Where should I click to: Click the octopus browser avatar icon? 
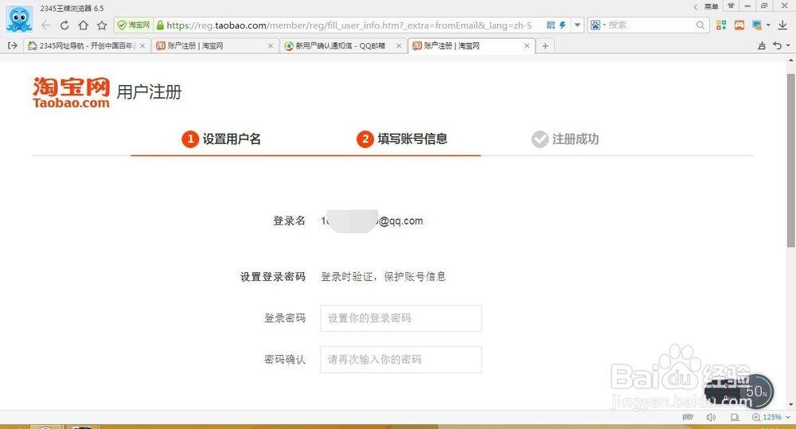(x=19, y=19)
